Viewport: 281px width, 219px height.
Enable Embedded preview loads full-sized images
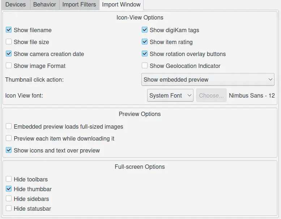click(9, 126)
